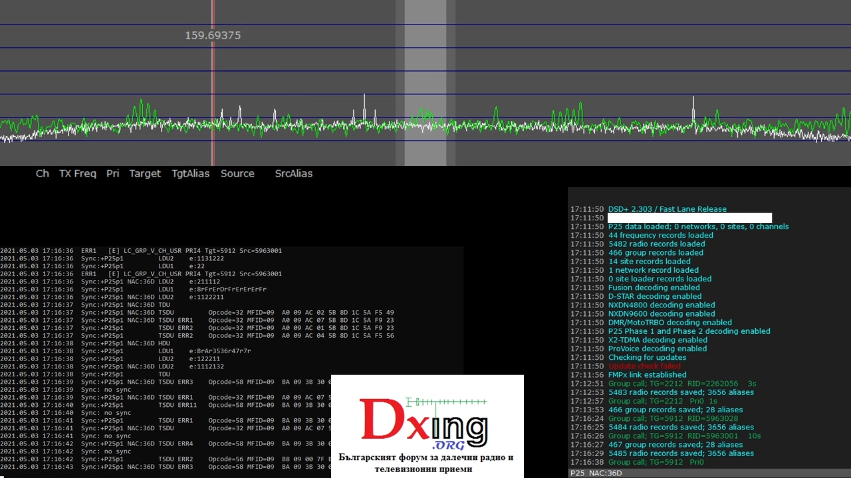Select Group call TG=2212 RID=2262056 entry

(x=682, y=384)
